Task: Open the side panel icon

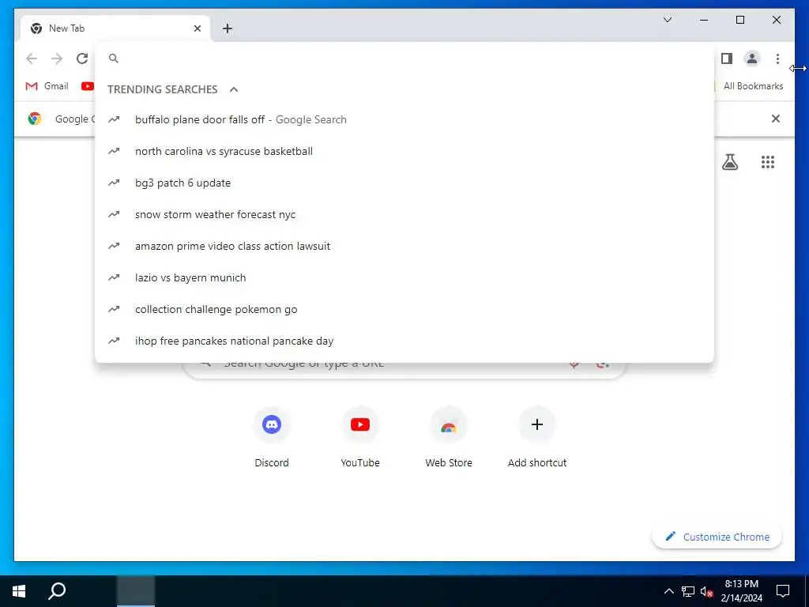Action: tap(727, 58)
